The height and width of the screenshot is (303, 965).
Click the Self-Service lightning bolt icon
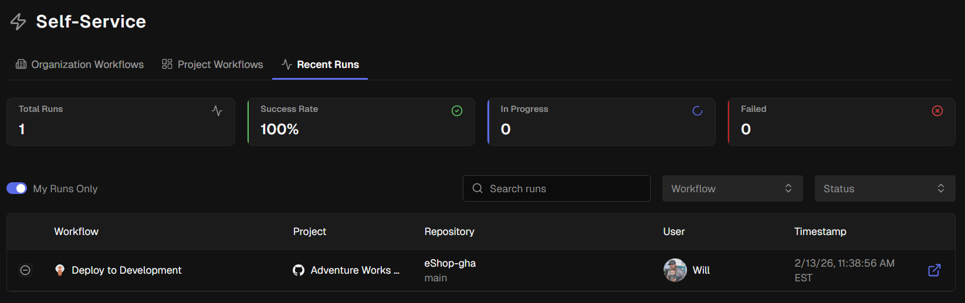(x=18, y=22)
